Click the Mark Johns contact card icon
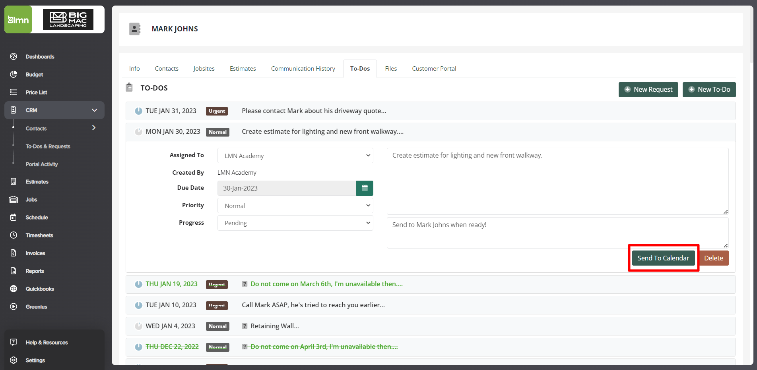The height and width of the screenshot is (370, 757). (x=135, y=29)
